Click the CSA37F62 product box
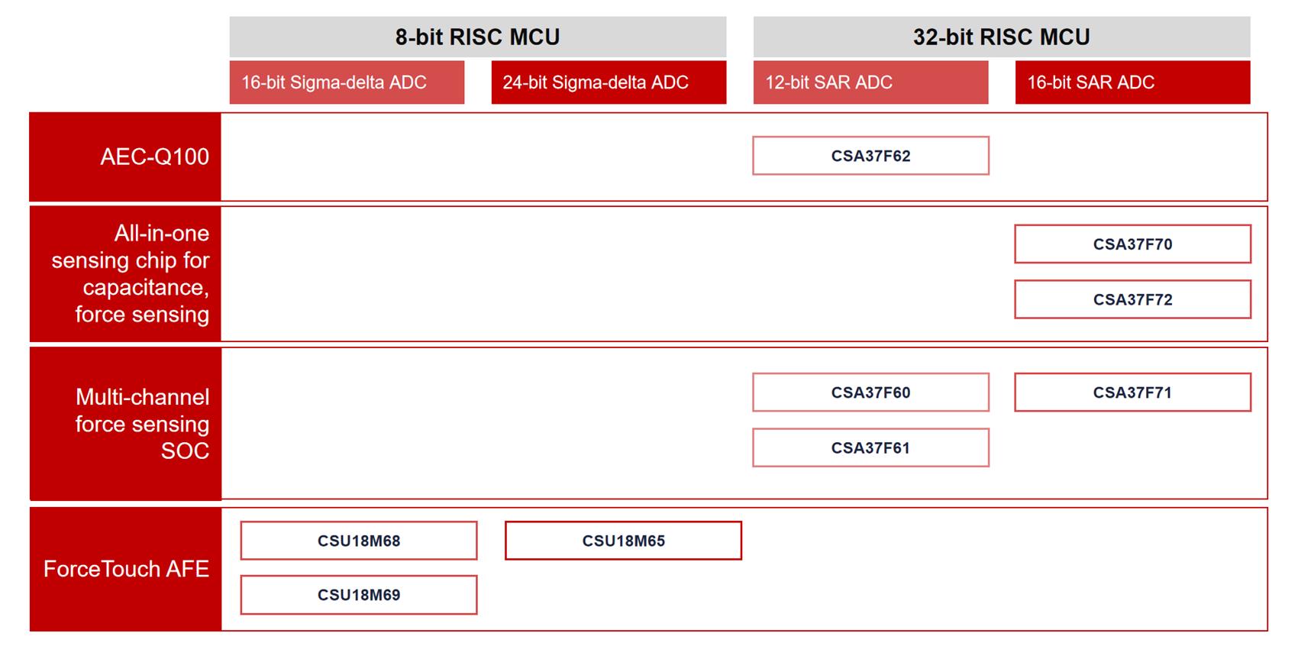1298x646 pixels. 870,156
